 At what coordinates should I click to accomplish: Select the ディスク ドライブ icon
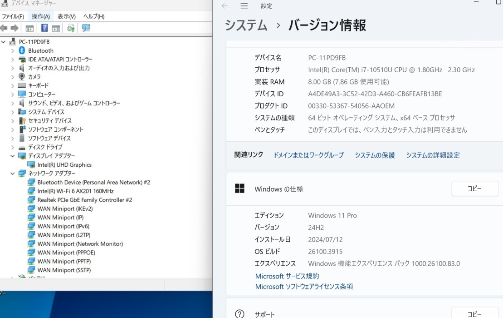click(22, 148)
